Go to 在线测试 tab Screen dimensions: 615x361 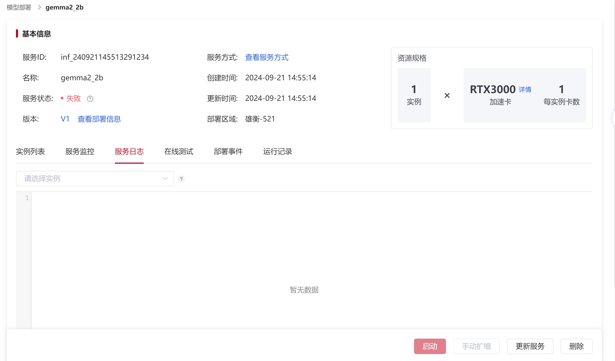pyautogui.click(x=179, y=151)
